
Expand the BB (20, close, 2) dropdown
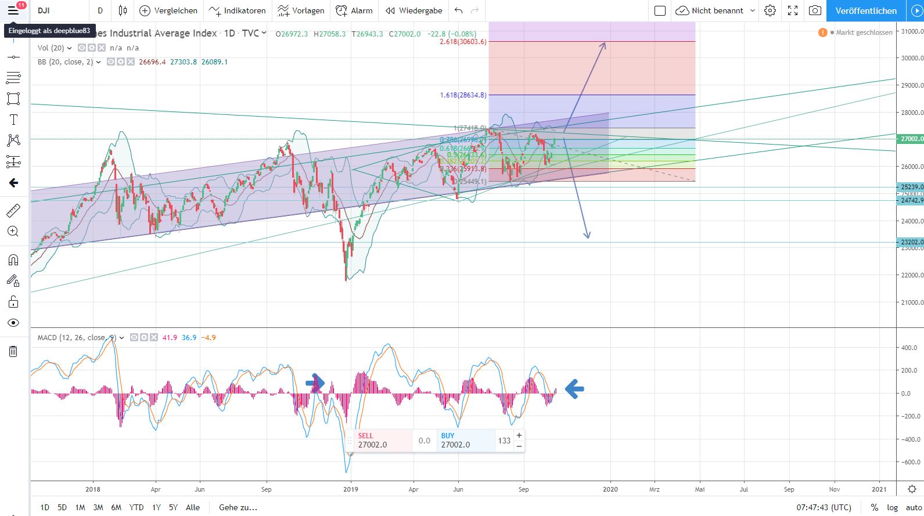[98, 62]
